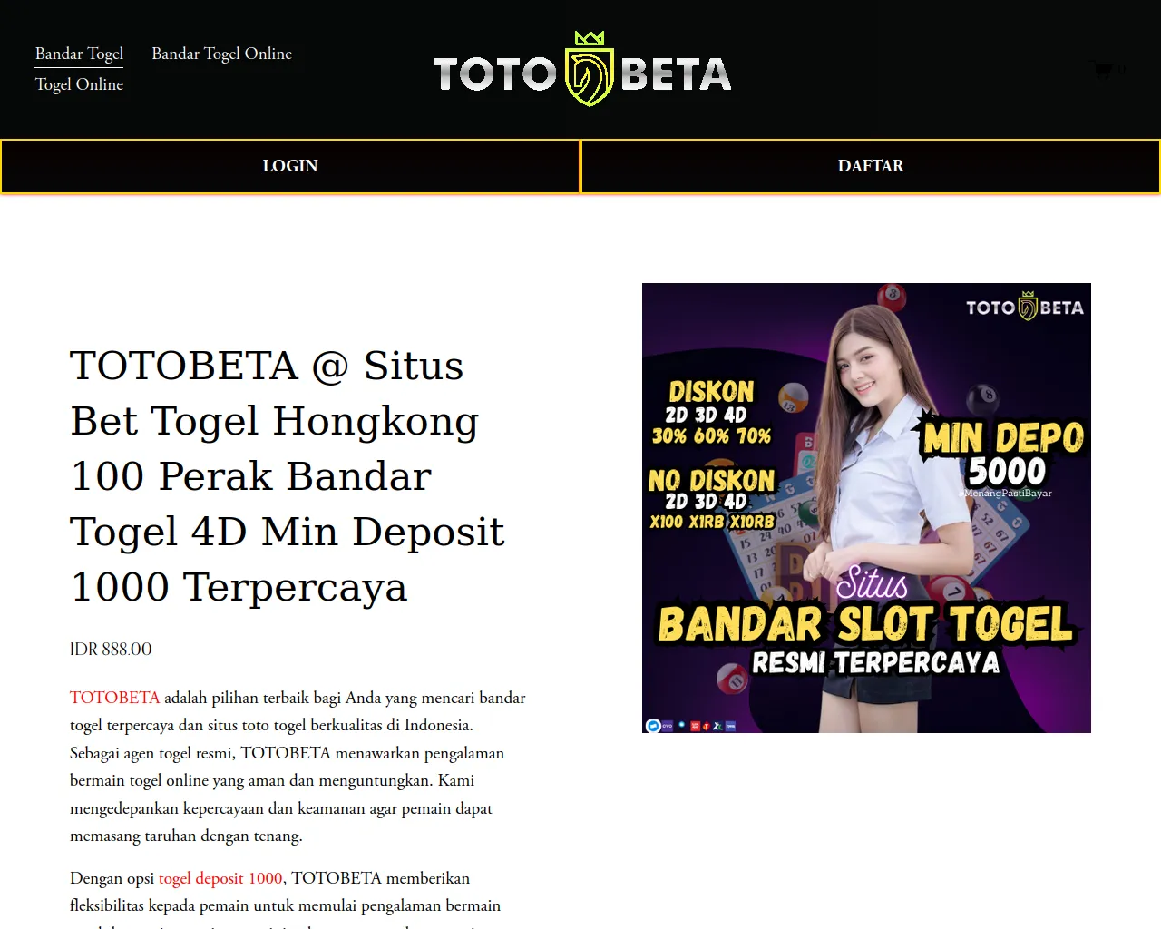The image size is (1161, 929).
Task: Follow the red TOTOBETA link in the description
Action: pos(114,698)
